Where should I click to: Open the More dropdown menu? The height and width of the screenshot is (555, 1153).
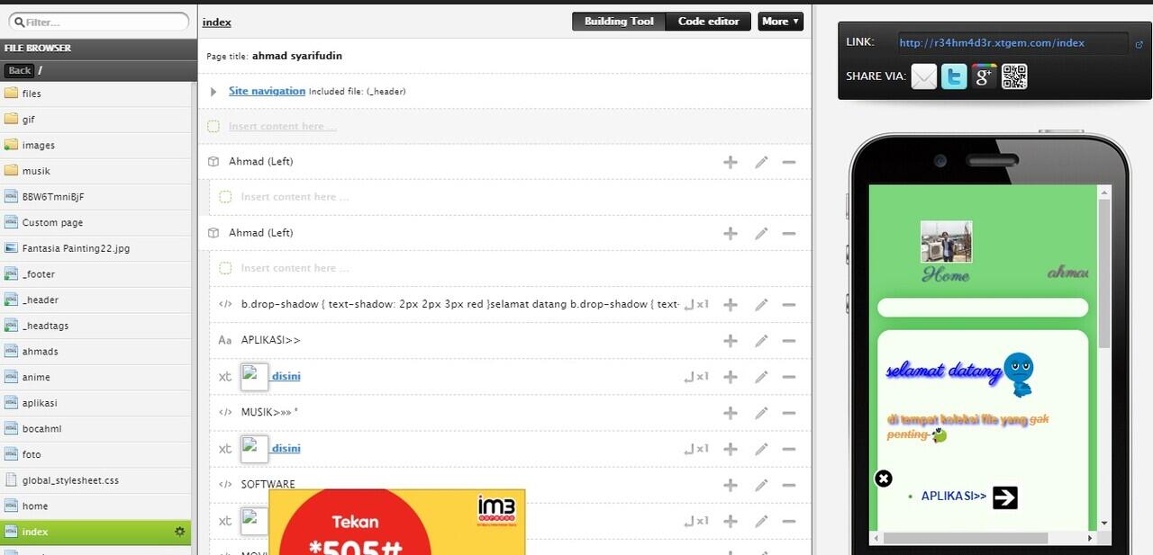780,22
